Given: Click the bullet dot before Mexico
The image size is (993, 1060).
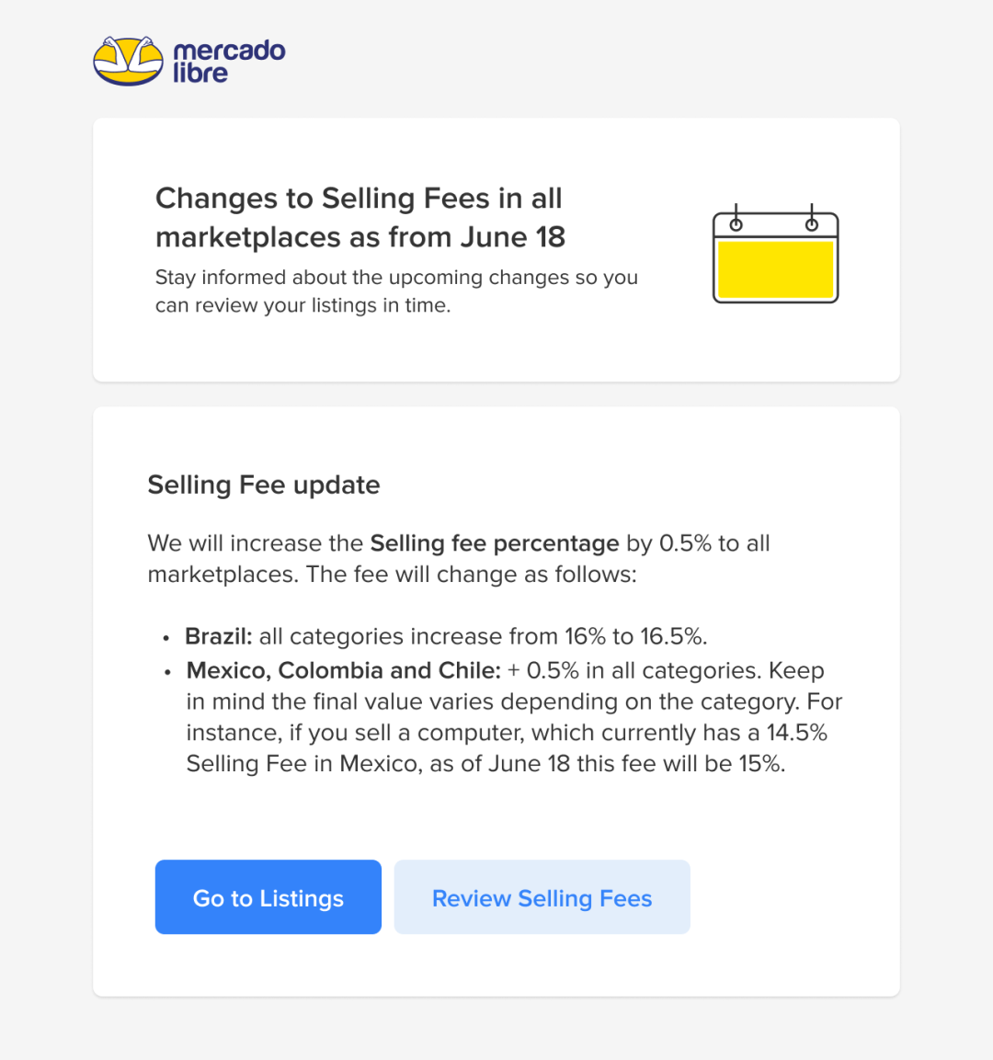Looking at the screenshot, I should pyautogui.click(x=167, y=672).
